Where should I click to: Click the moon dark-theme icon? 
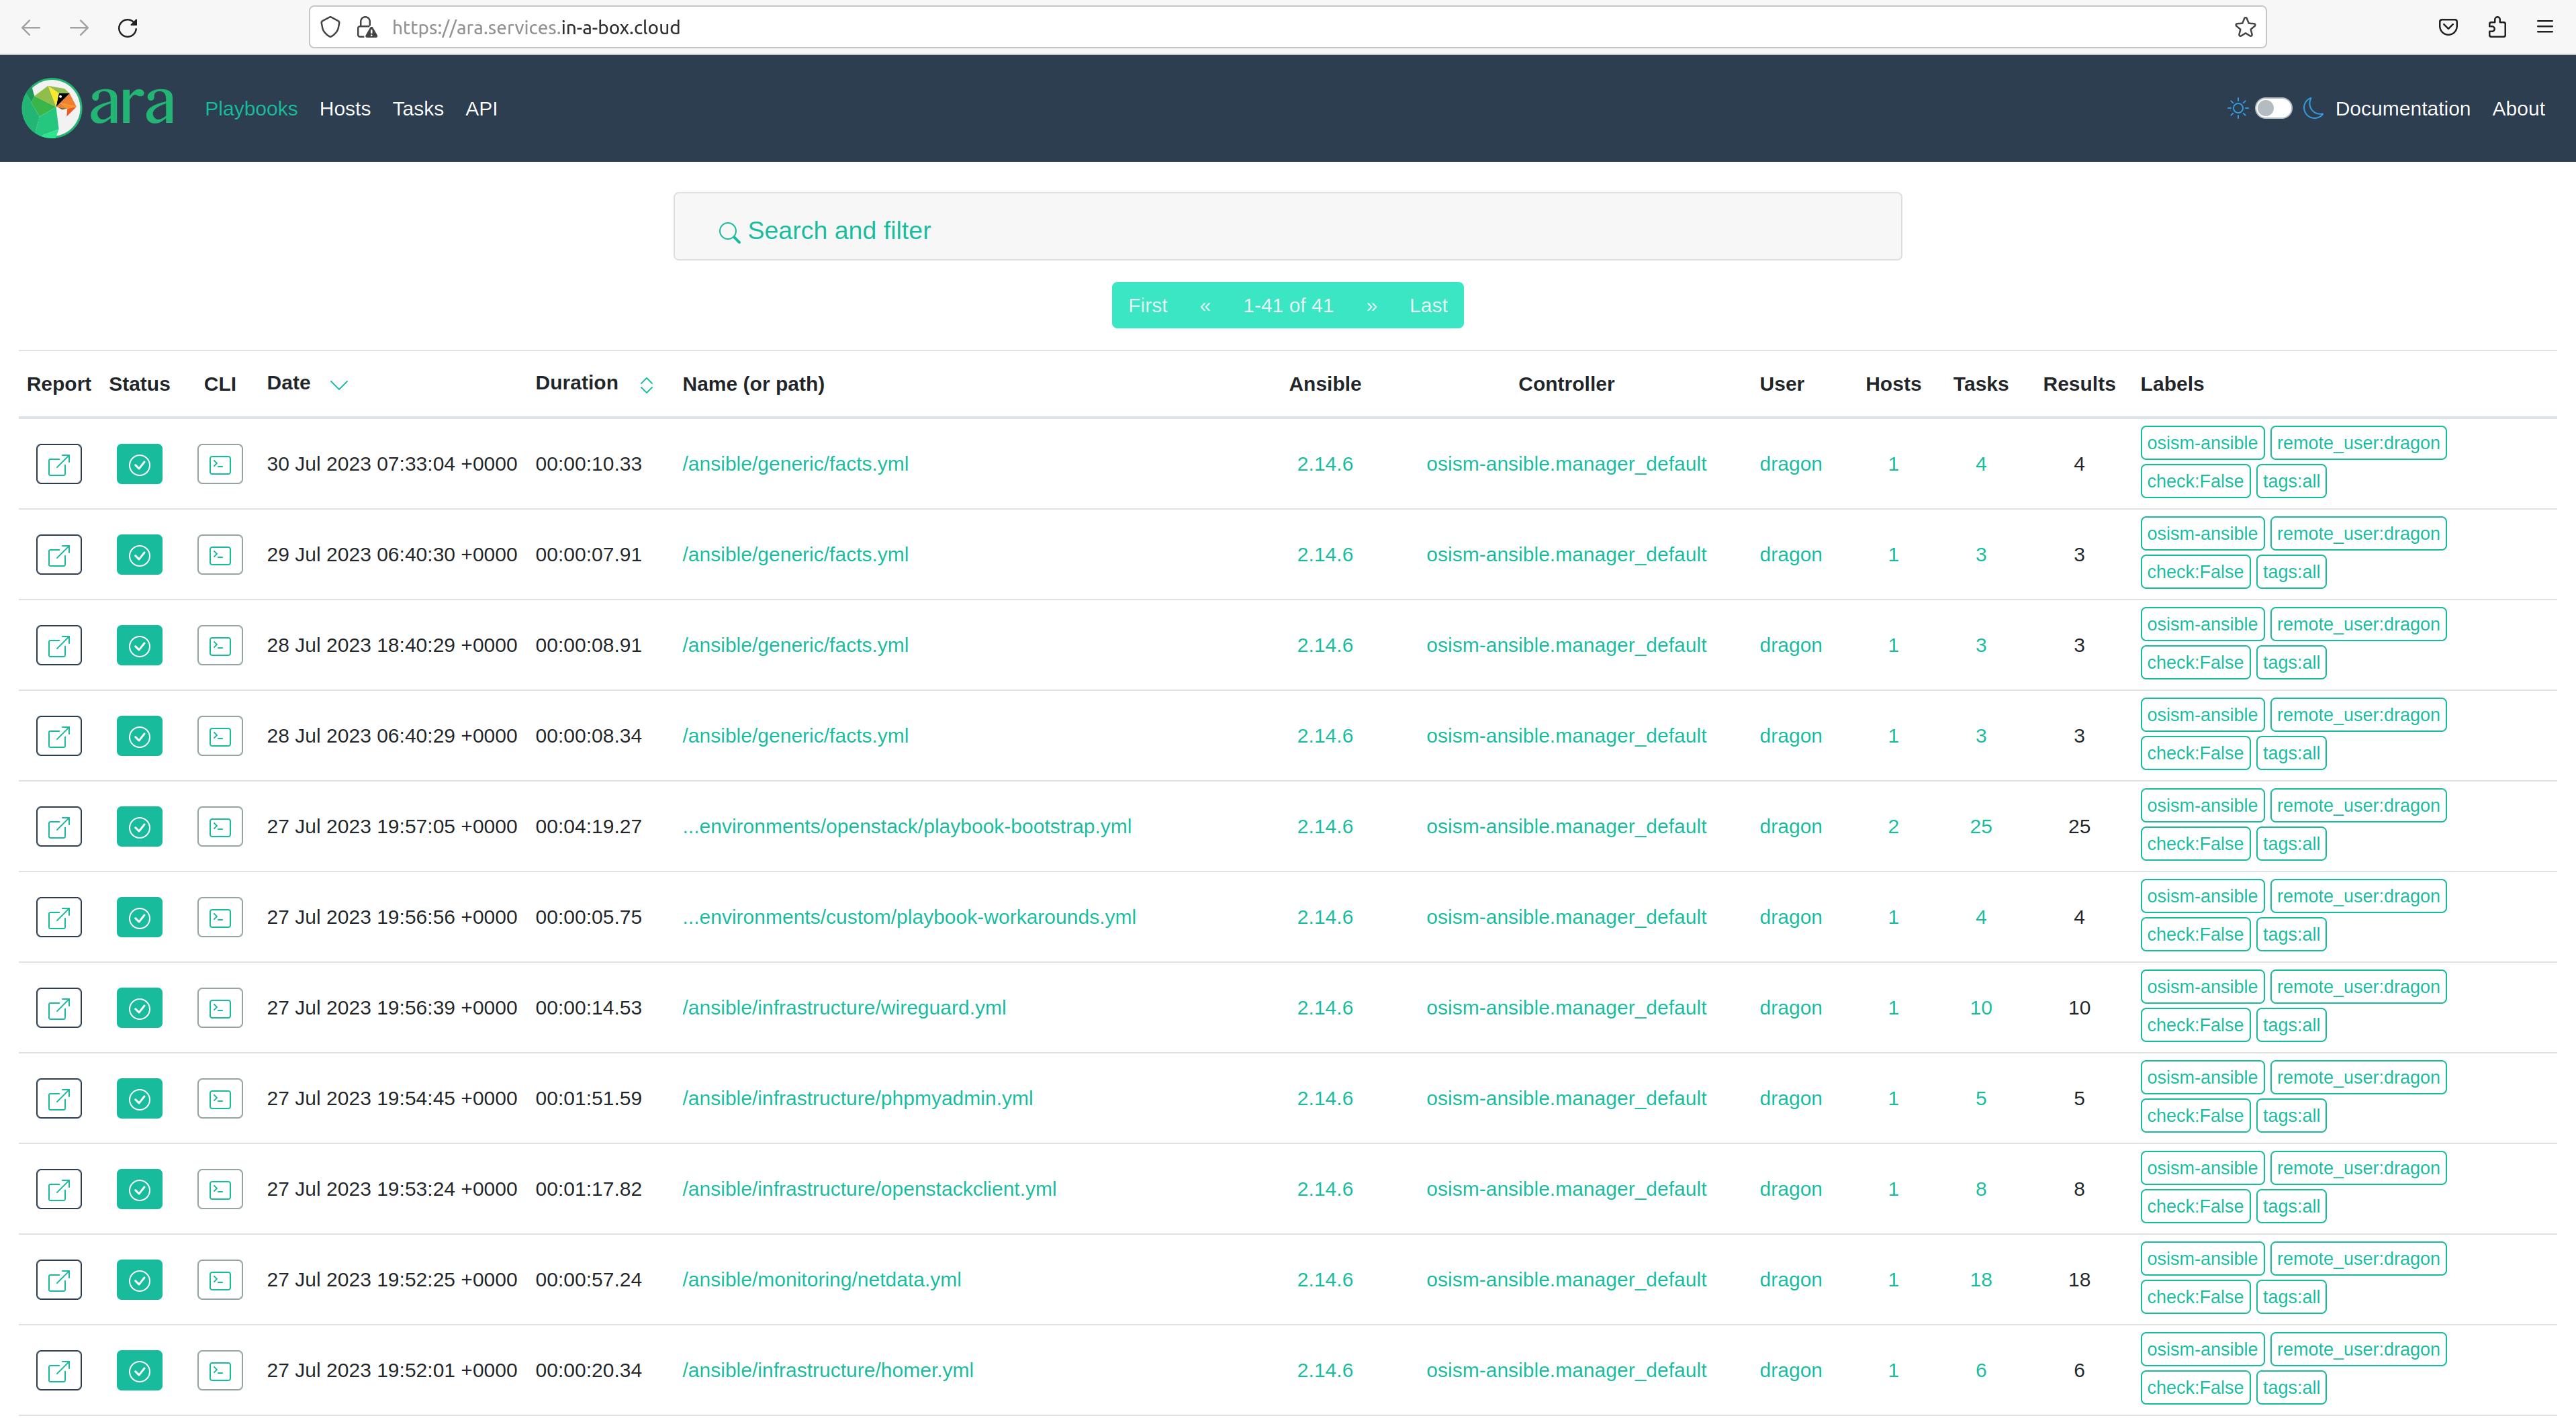click(2312, 108)
